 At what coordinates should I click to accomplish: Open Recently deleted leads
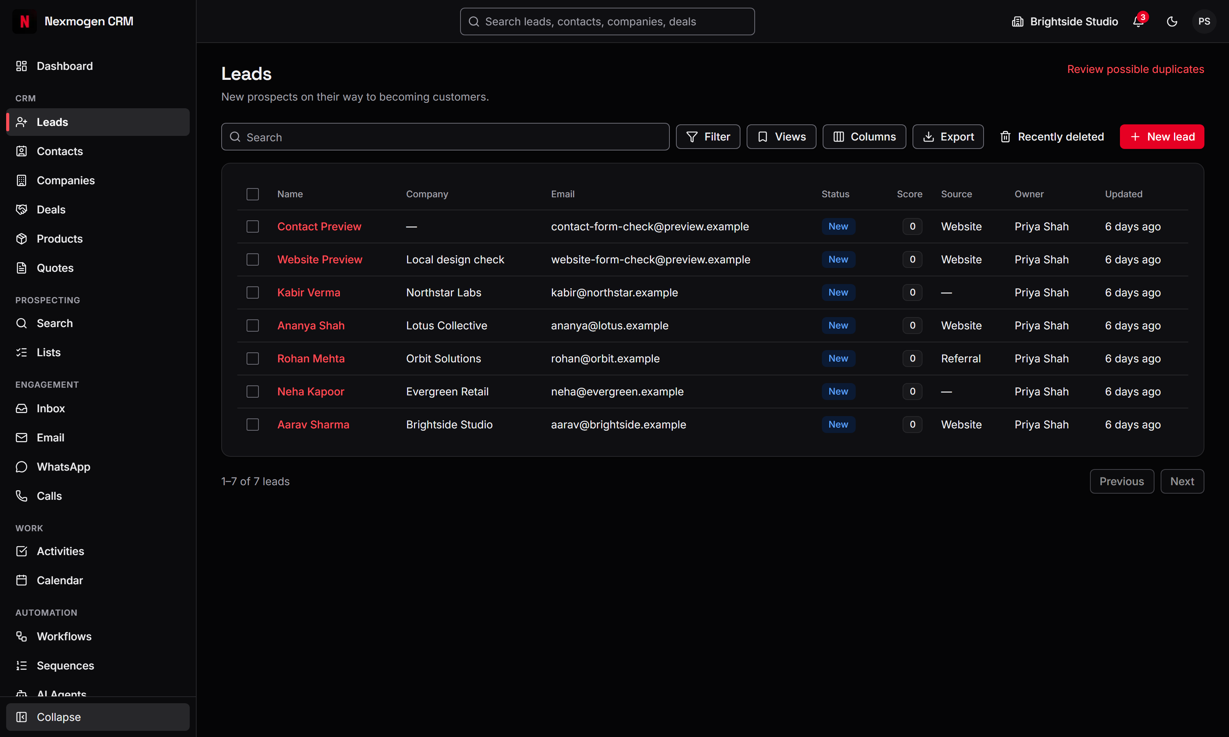pos(1052,137)
